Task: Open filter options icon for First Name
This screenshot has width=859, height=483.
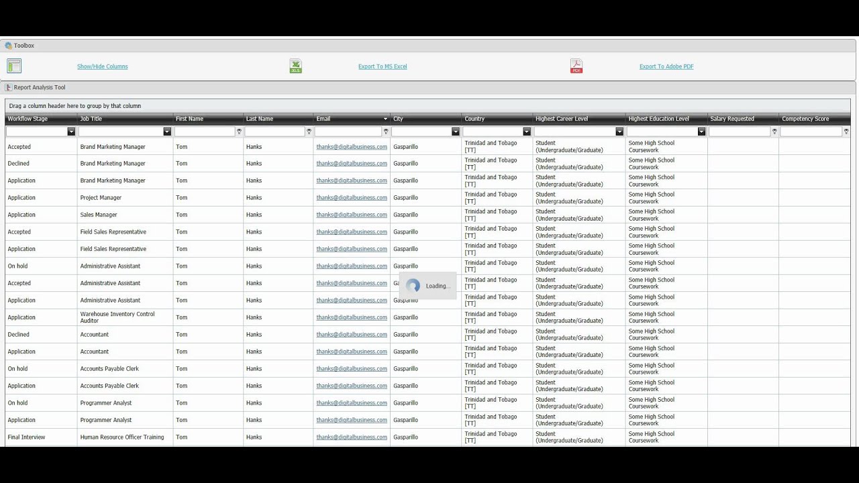Action: point(239,131)
